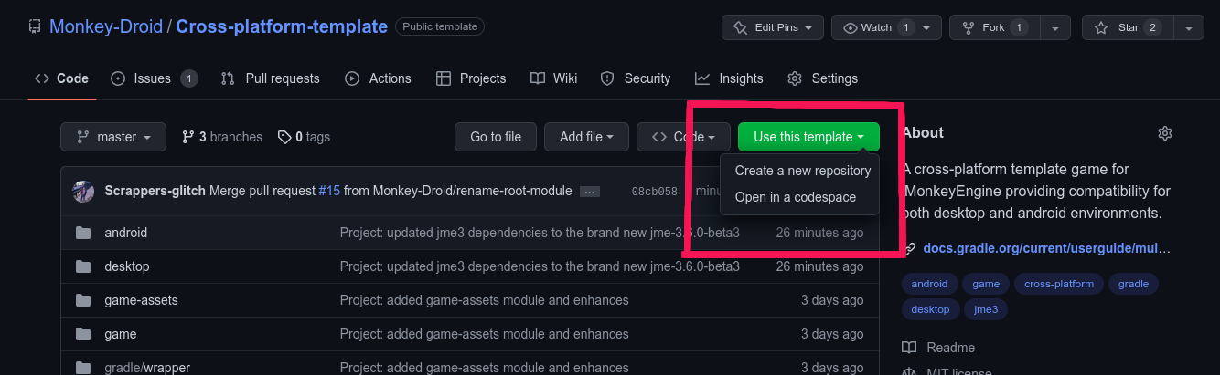The width and height of the screenshot is (1220, 375).
Task: Click the Edit Pins button
Action: coord(773,27)
